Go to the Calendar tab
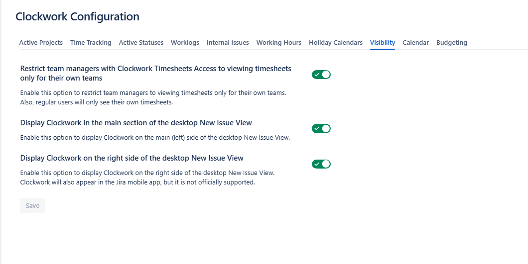 (415, 43)
